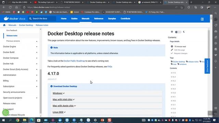
Task: Click the favorites star icon in address bar
Action: (x=181, y=8)
